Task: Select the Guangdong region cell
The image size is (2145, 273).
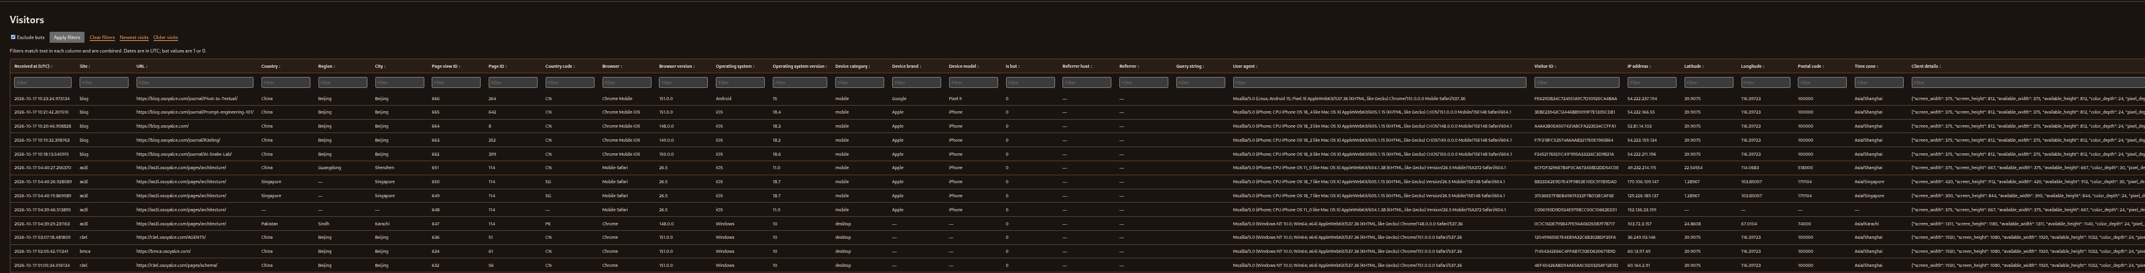Action: tap(329, 167)
